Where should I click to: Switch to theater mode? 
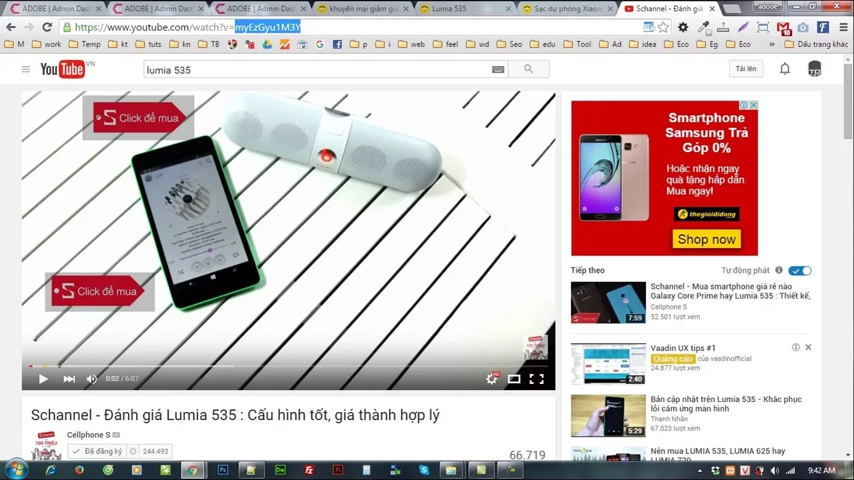point(514,379)
